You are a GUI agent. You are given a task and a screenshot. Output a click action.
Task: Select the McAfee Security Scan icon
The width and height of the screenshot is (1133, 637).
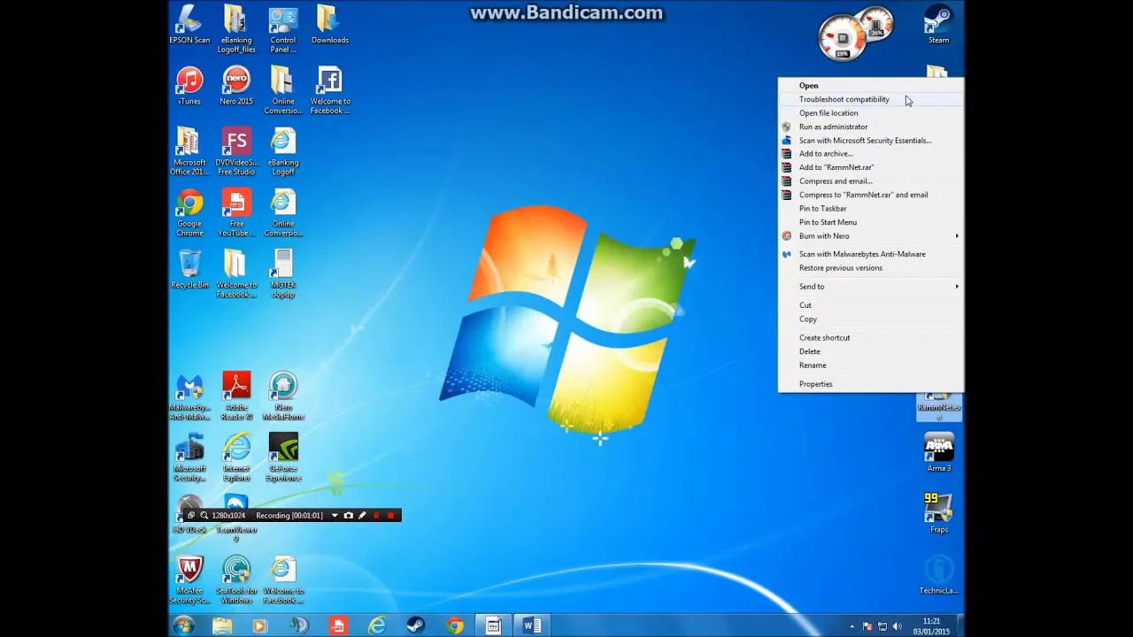[x=189, y=579]
